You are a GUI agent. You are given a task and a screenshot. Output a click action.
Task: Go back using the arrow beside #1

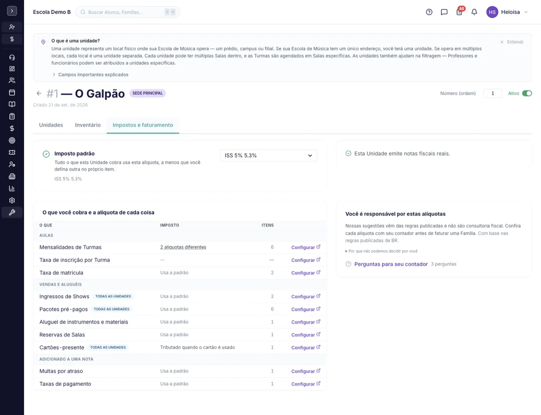pyautogui.click(x=39, y=93)
